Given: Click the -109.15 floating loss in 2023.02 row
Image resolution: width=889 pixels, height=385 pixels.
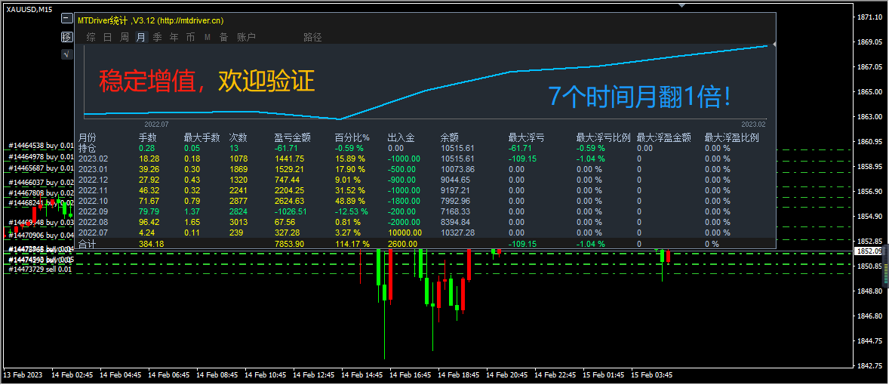Looking at the screenshot, I should [522, 159].
